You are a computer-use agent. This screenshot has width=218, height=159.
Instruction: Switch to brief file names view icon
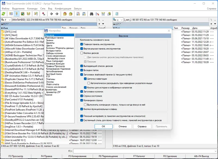click(x=11, y=14)
